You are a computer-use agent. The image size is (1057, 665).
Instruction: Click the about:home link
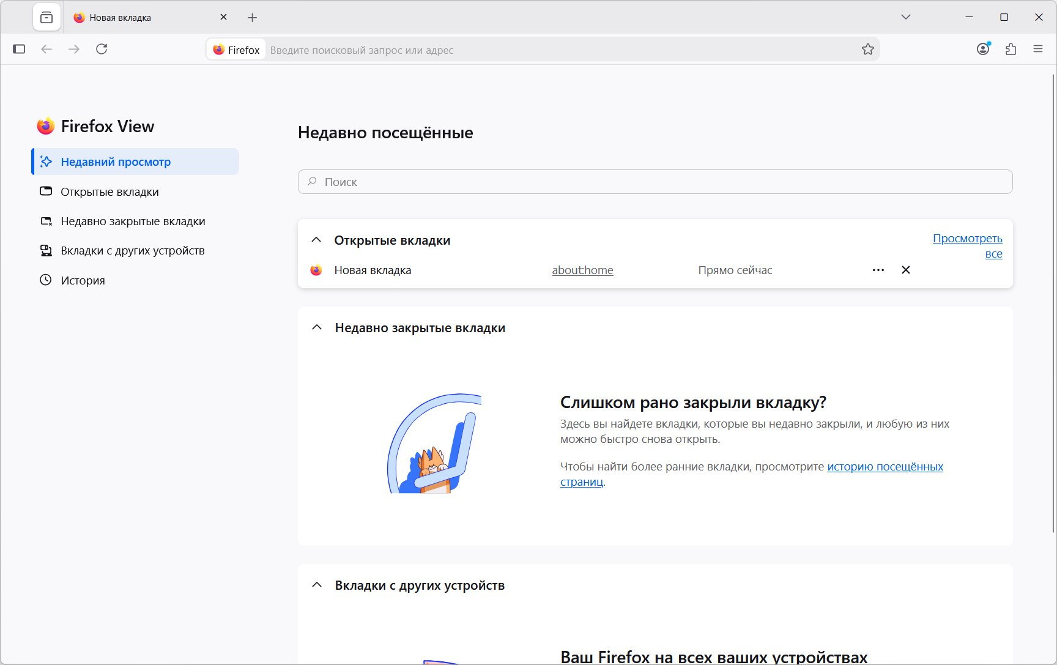[x=582, y=270]
